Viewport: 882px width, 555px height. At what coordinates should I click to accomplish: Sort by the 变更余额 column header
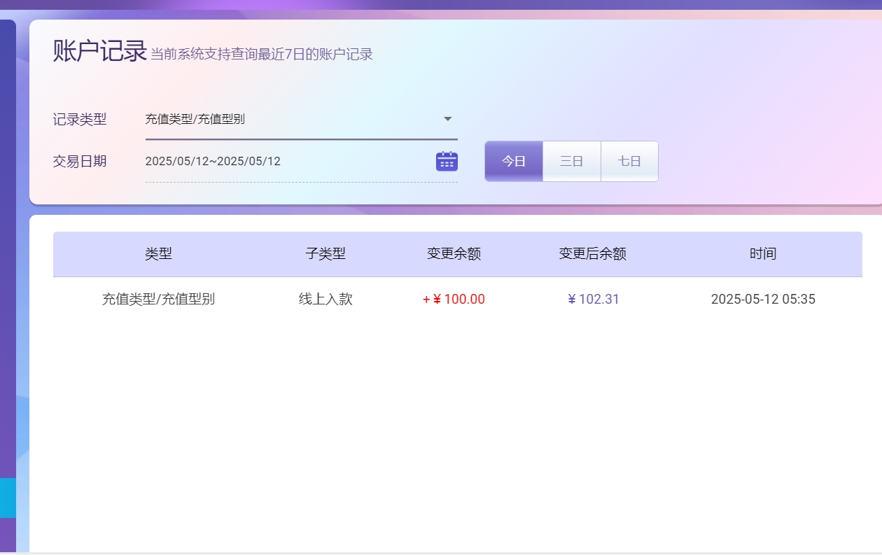(454, 254)
